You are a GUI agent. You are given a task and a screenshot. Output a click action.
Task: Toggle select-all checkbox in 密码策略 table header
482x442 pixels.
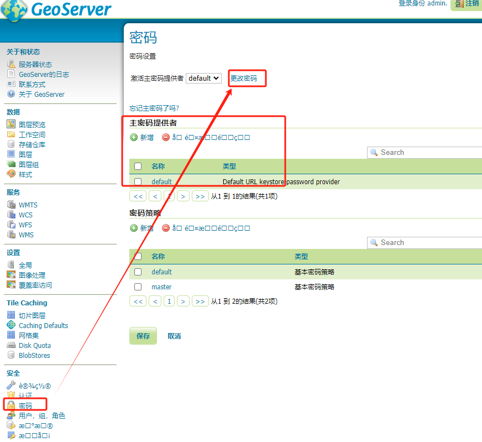[138, 256]
